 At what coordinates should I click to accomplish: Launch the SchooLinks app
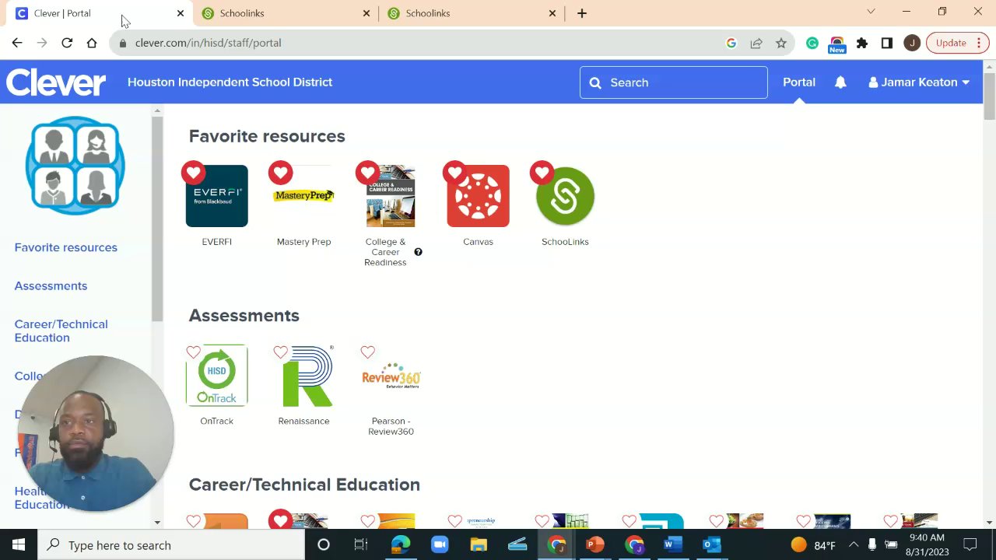[x=565, y=196]
